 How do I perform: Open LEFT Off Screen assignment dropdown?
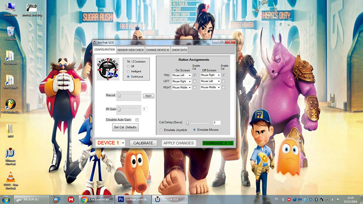click(x=210, y=81)
